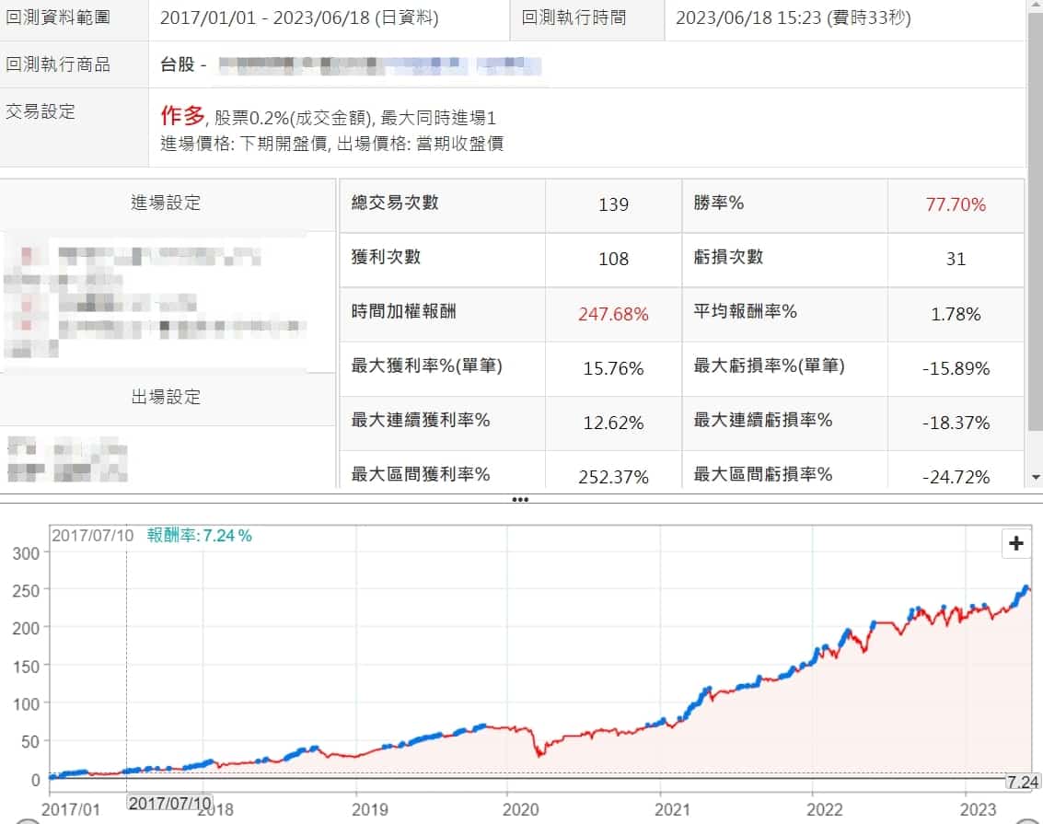The image size is (1043, 824).
Task: Click the 勝率% value 77.70%
Action: click(x=956, y=204)
